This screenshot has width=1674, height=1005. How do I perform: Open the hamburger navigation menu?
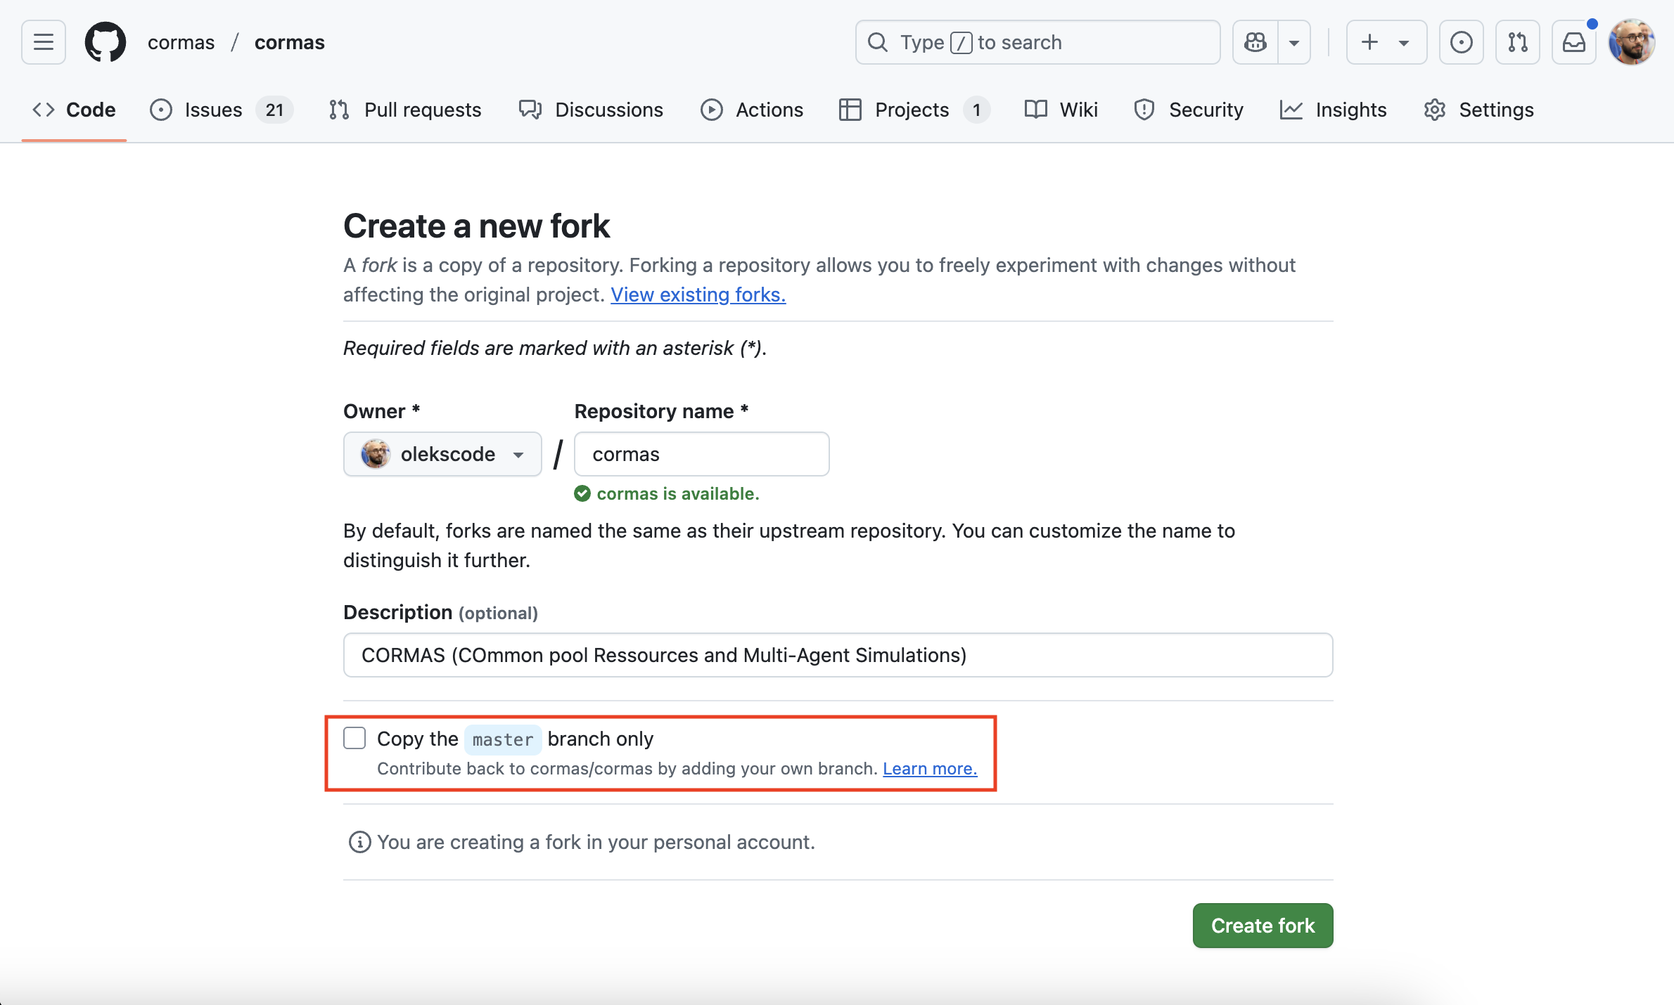click(43, 42)
